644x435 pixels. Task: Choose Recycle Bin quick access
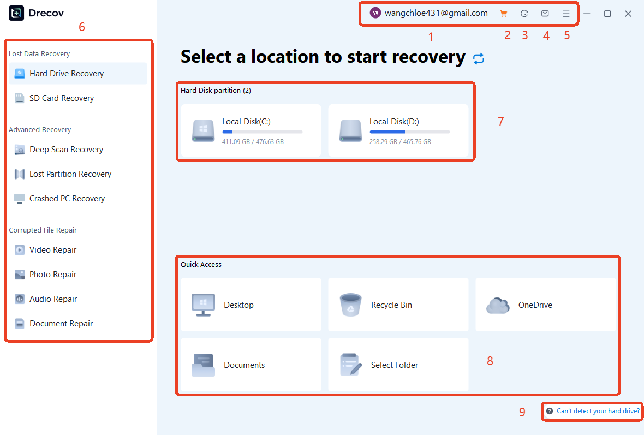pos(398,305)
